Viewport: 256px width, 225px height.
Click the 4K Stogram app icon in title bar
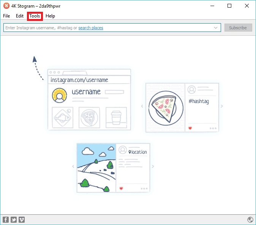pyautogui.click(x=6, y=6)
